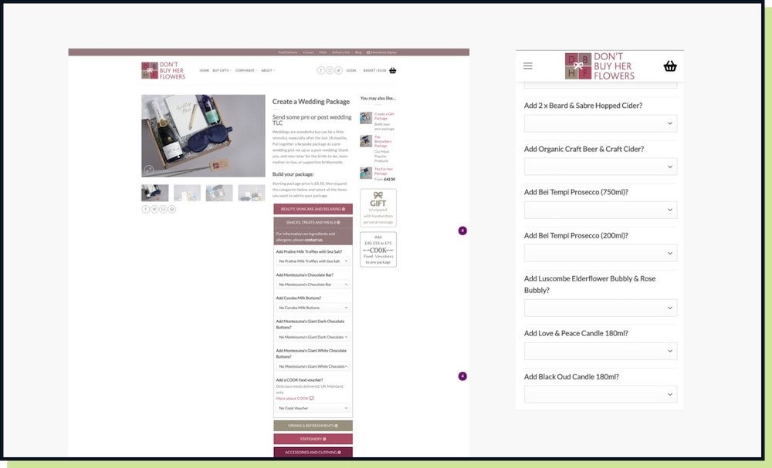Screen dimensions: 772x468
Task: Open the Luscombe Elderflower Bubbly dropdown
Action: [600, 308]
